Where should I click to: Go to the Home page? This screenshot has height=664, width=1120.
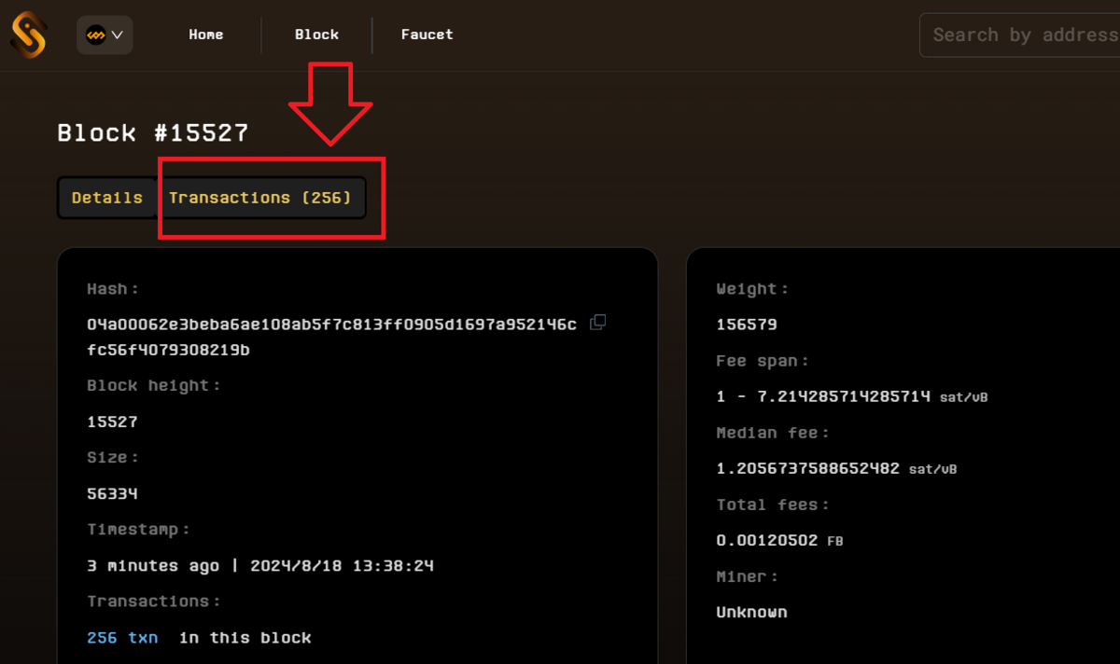pyautogui.click(x=206, y=35)
